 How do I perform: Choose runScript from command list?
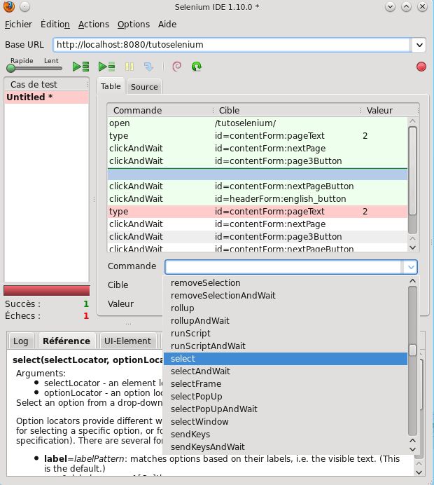286,334
